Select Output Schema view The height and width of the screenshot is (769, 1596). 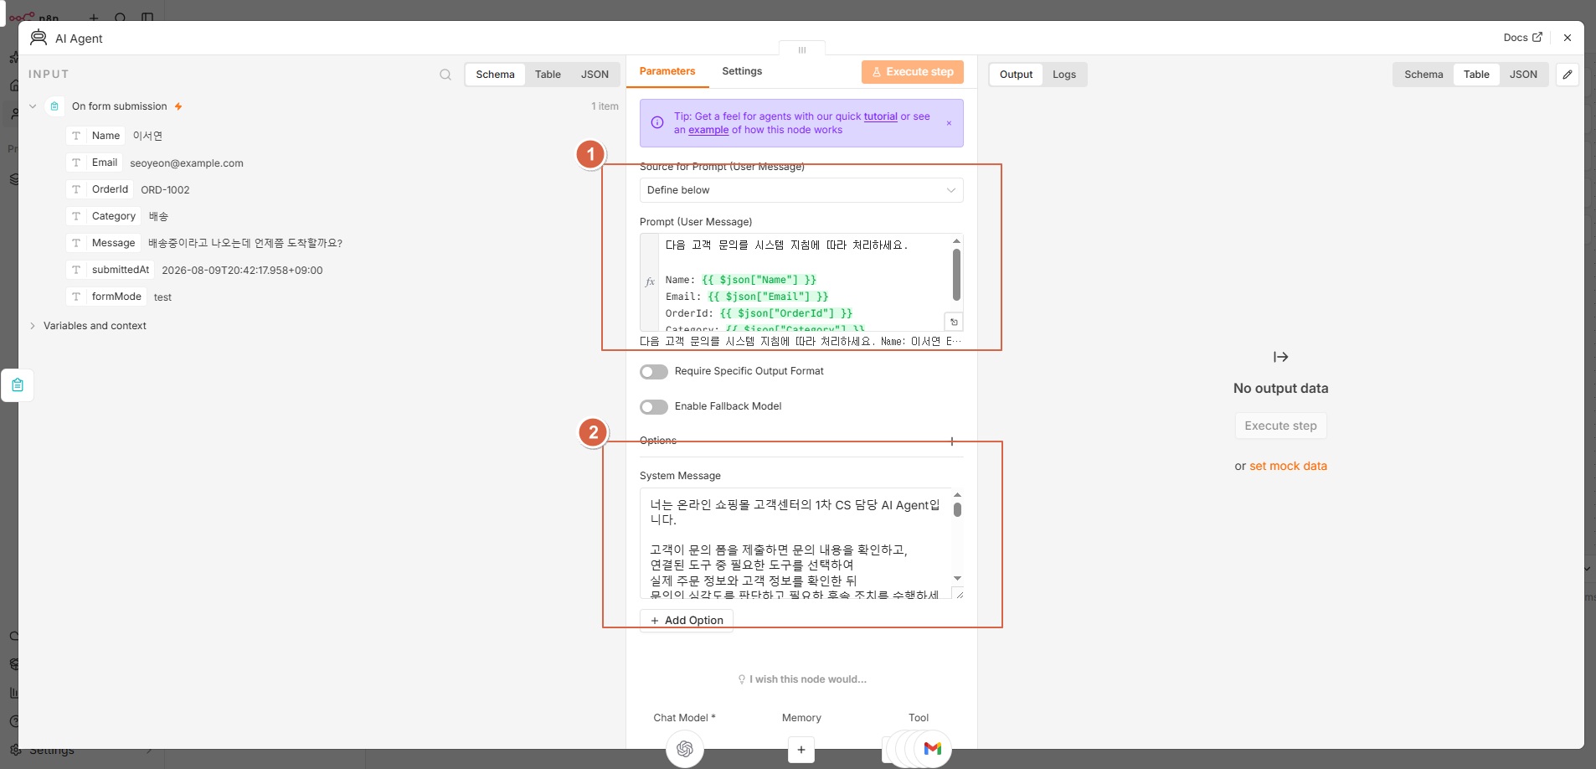click(1424, 75)
